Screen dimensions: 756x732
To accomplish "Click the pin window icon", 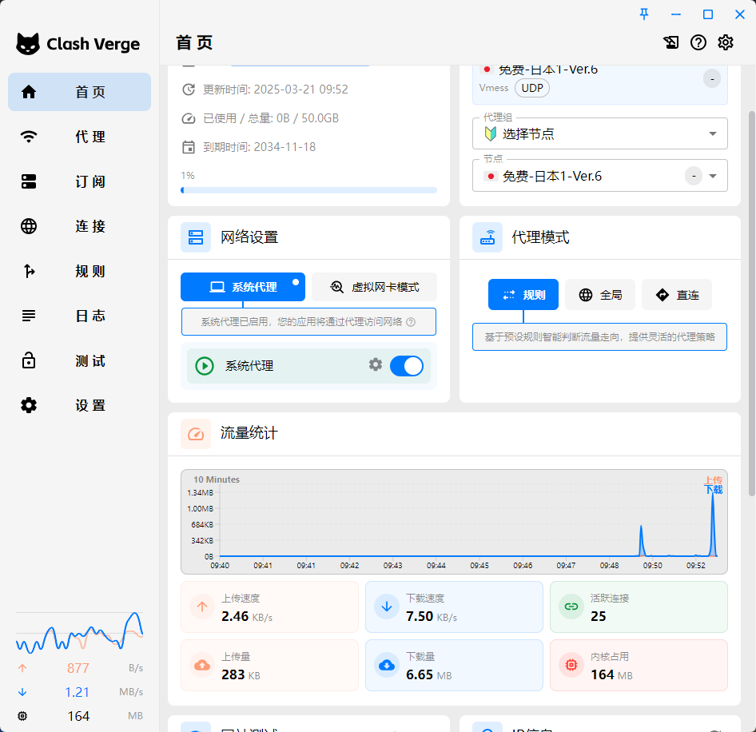I will pyautogui.click(x=644, y=14).
